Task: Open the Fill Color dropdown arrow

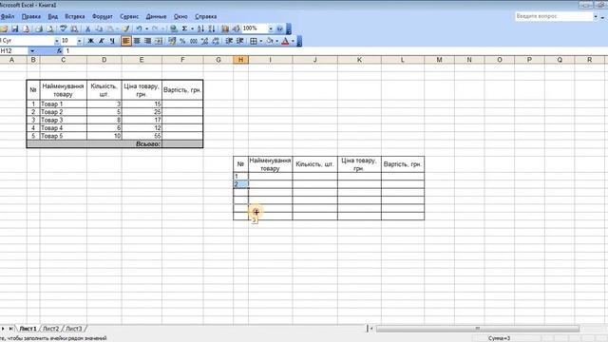Action: [277, 41]
